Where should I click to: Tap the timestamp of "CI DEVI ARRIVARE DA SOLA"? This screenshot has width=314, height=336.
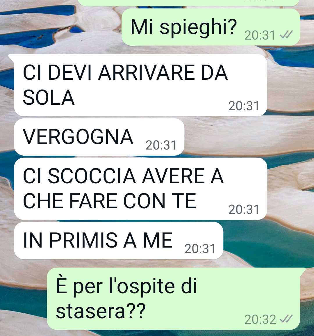pyautogui.click(x=244, y=106)
